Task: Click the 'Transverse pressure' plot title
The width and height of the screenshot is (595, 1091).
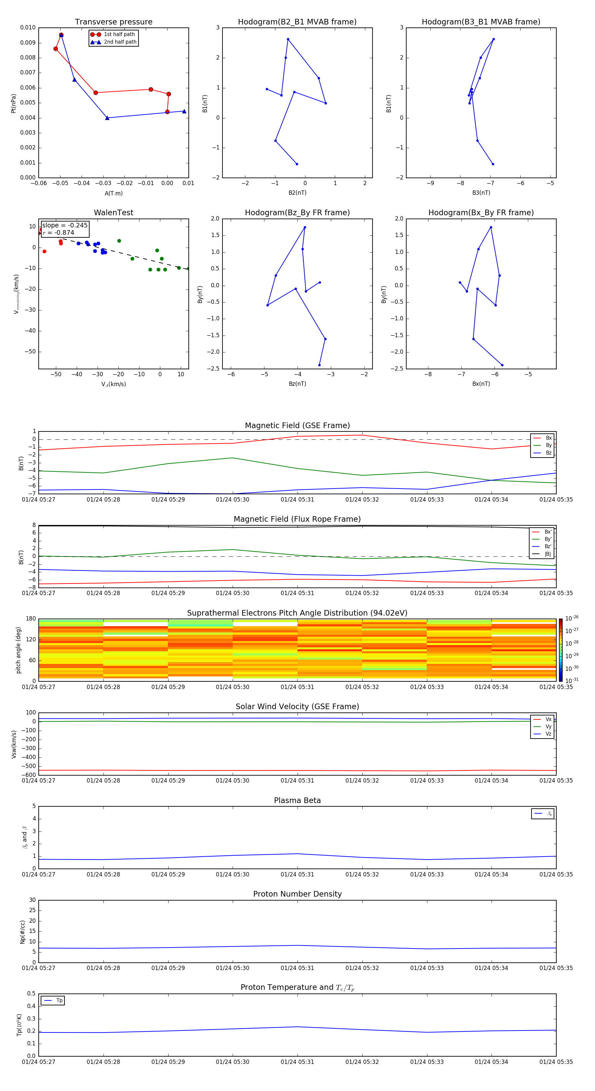Action: coord(113,22)
